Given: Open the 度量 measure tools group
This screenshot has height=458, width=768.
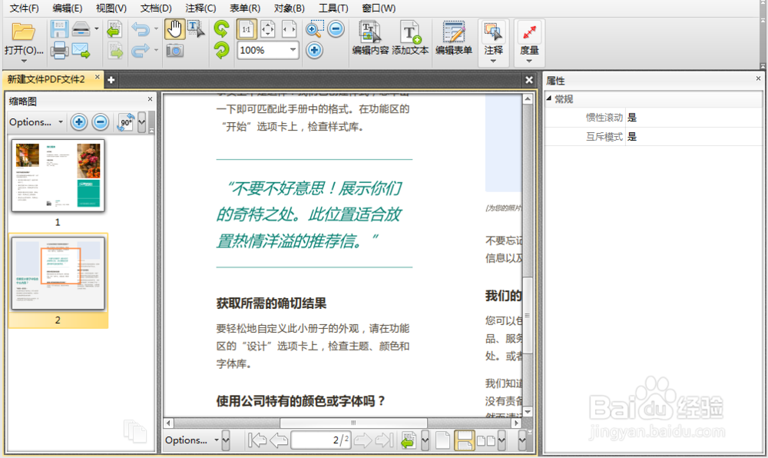Looking at the screenshot, I should pos(529,42).
